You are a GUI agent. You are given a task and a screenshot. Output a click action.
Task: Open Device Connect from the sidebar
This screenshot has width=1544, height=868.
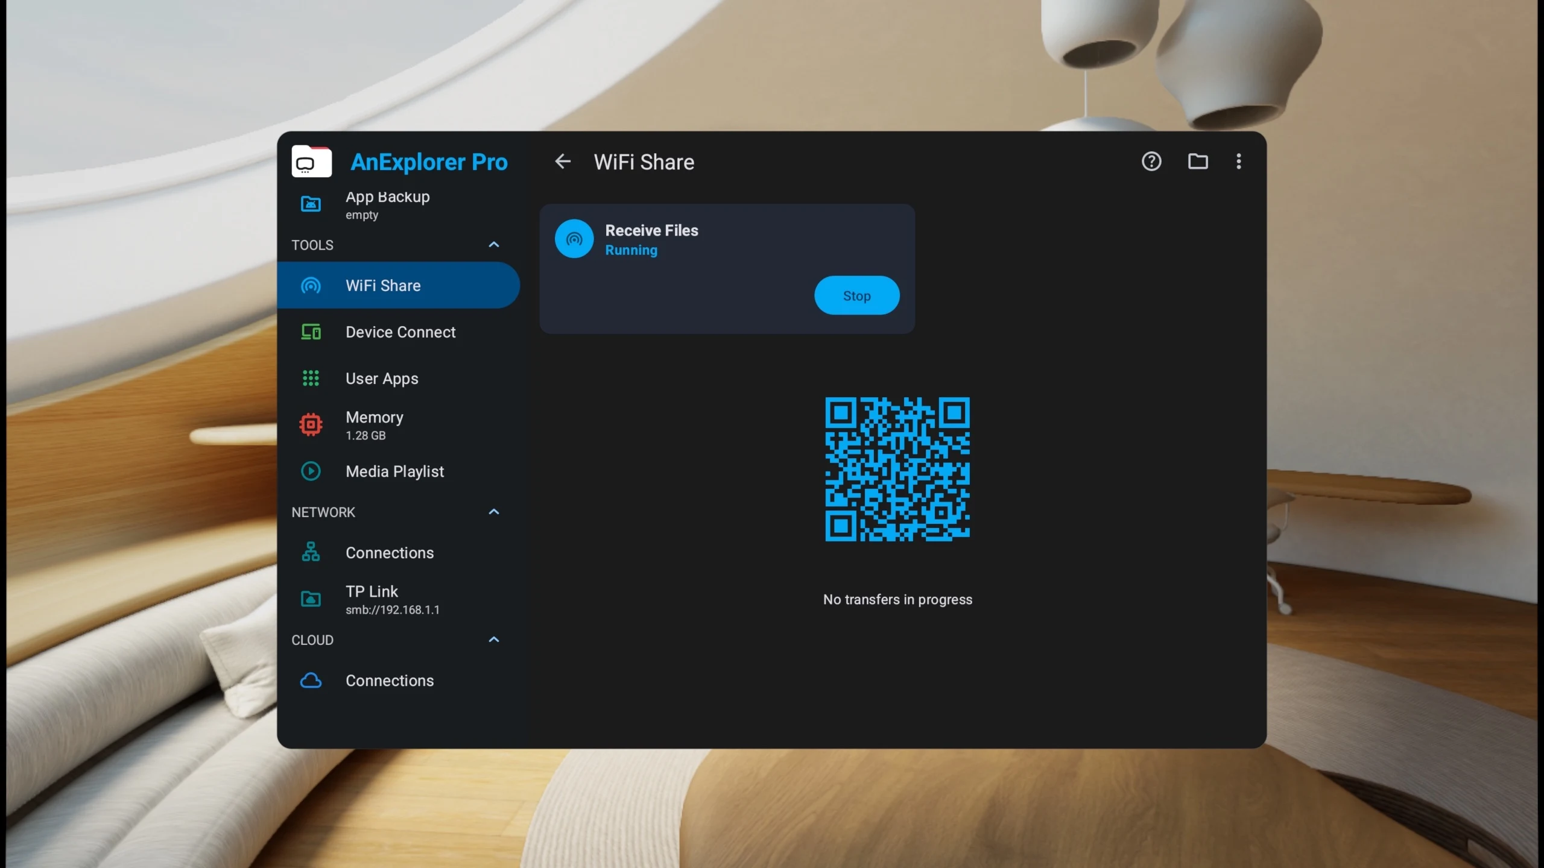[398, 332]
